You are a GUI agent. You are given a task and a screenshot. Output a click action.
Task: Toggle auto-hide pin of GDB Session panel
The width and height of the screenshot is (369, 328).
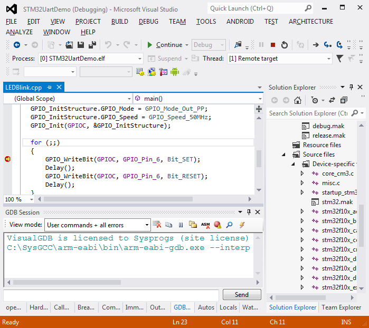pyautogui.click(x=249, y=212)
